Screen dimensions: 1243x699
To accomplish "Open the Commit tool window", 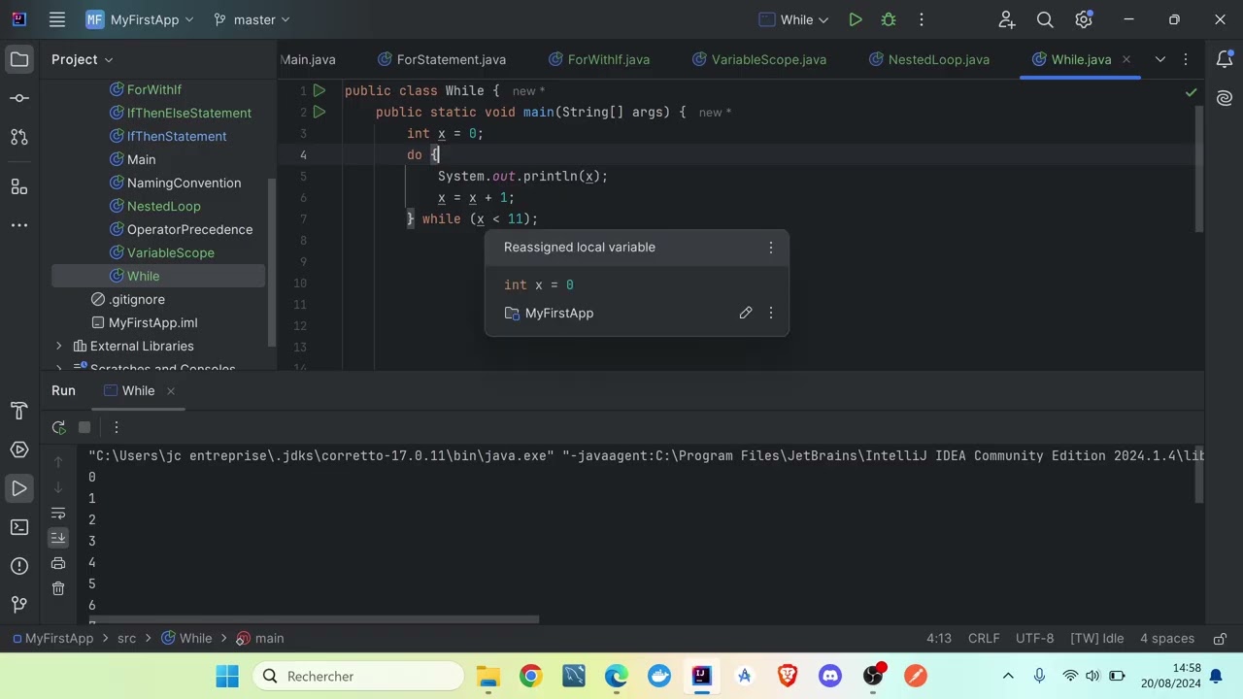I will point(19,98).
